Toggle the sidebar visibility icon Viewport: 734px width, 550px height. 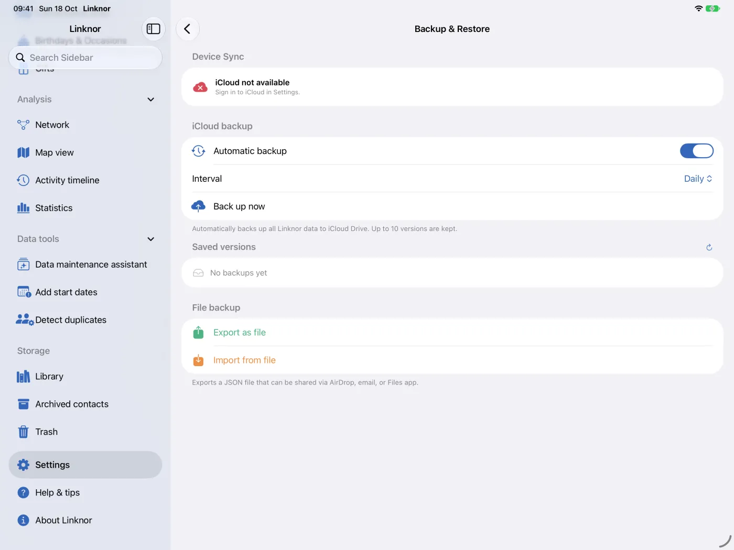[x=153, y=29]
